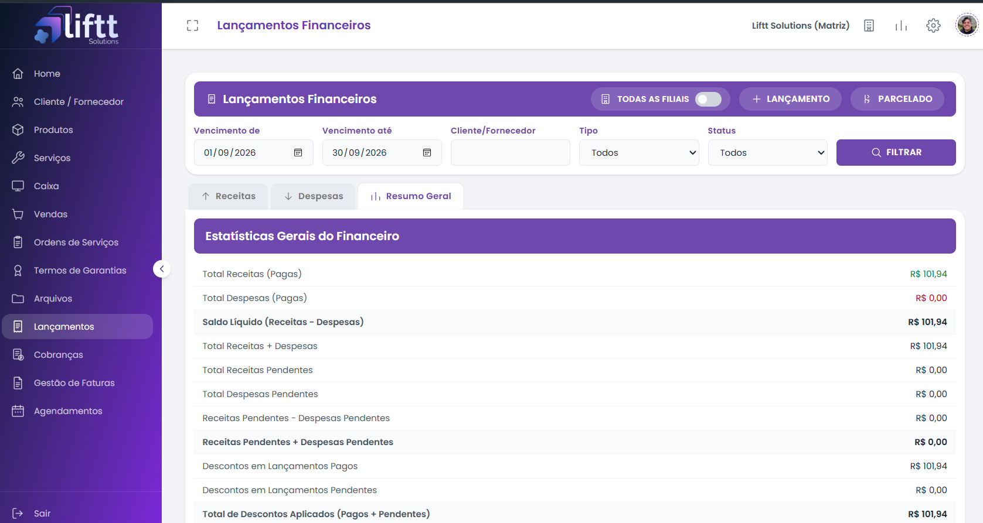Image resolution: width=983 pixels, height=523 pixels.
Task: Click the Saldo Líquido (Receitas - Despesas) row
Action: coord(574,322)
